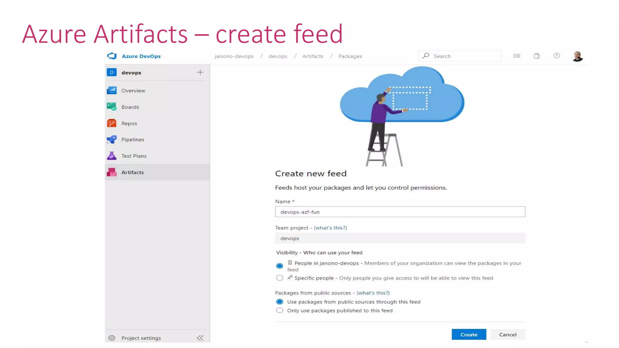Open the Overview hub icon
Image resolution: width=619 pixels, height=348 pixels.
[x=112, y=90]
